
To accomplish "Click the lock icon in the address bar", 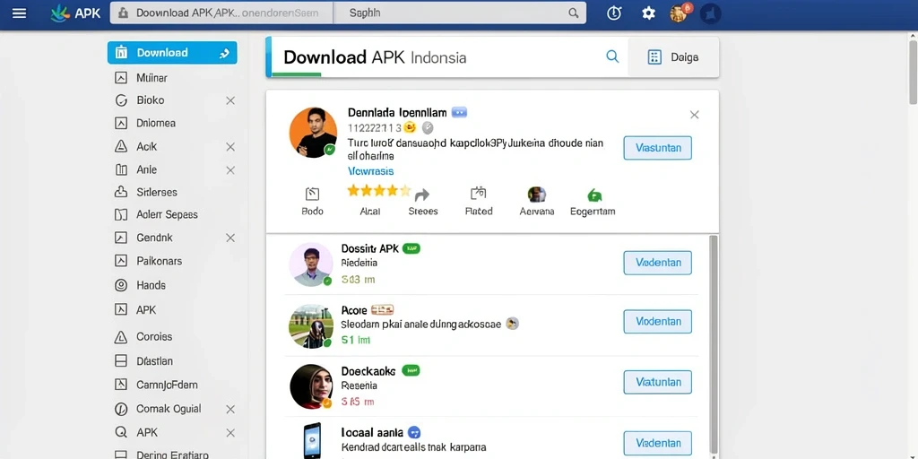I will coord(123,13).
